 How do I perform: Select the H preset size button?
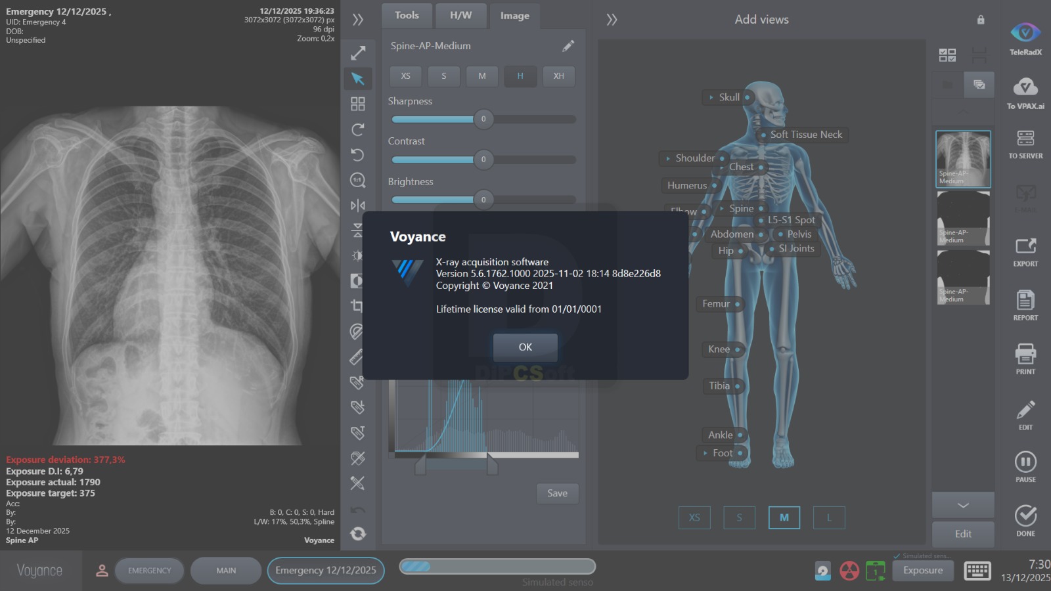(520, 76)
